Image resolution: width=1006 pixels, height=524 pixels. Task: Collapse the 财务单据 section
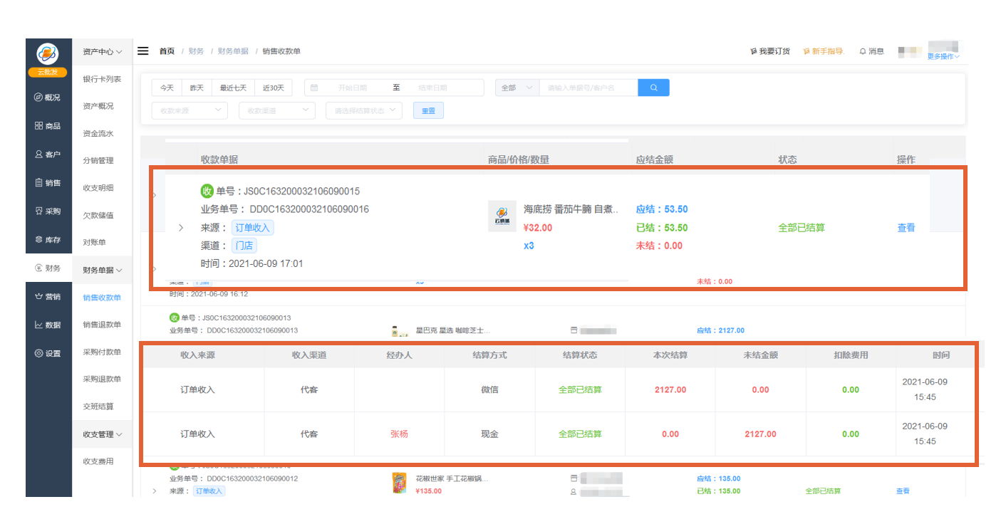coord(102,271)
